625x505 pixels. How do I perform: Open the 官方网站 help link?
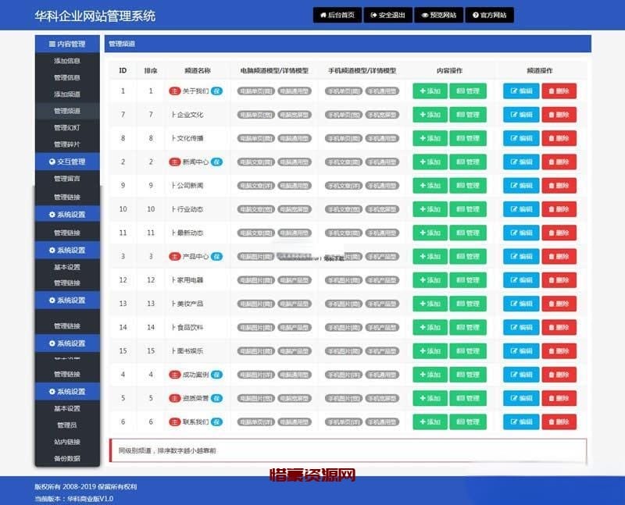(x=490, y=15)
